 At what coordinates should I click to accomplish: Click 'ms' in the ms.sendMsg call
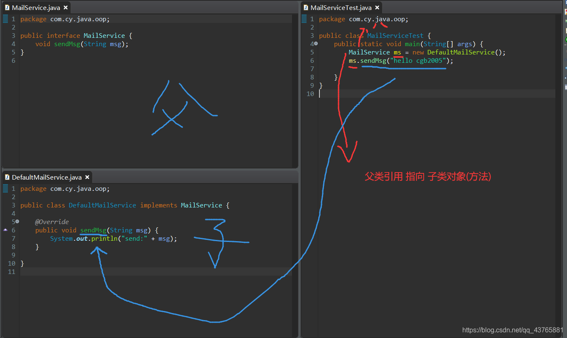353,61
